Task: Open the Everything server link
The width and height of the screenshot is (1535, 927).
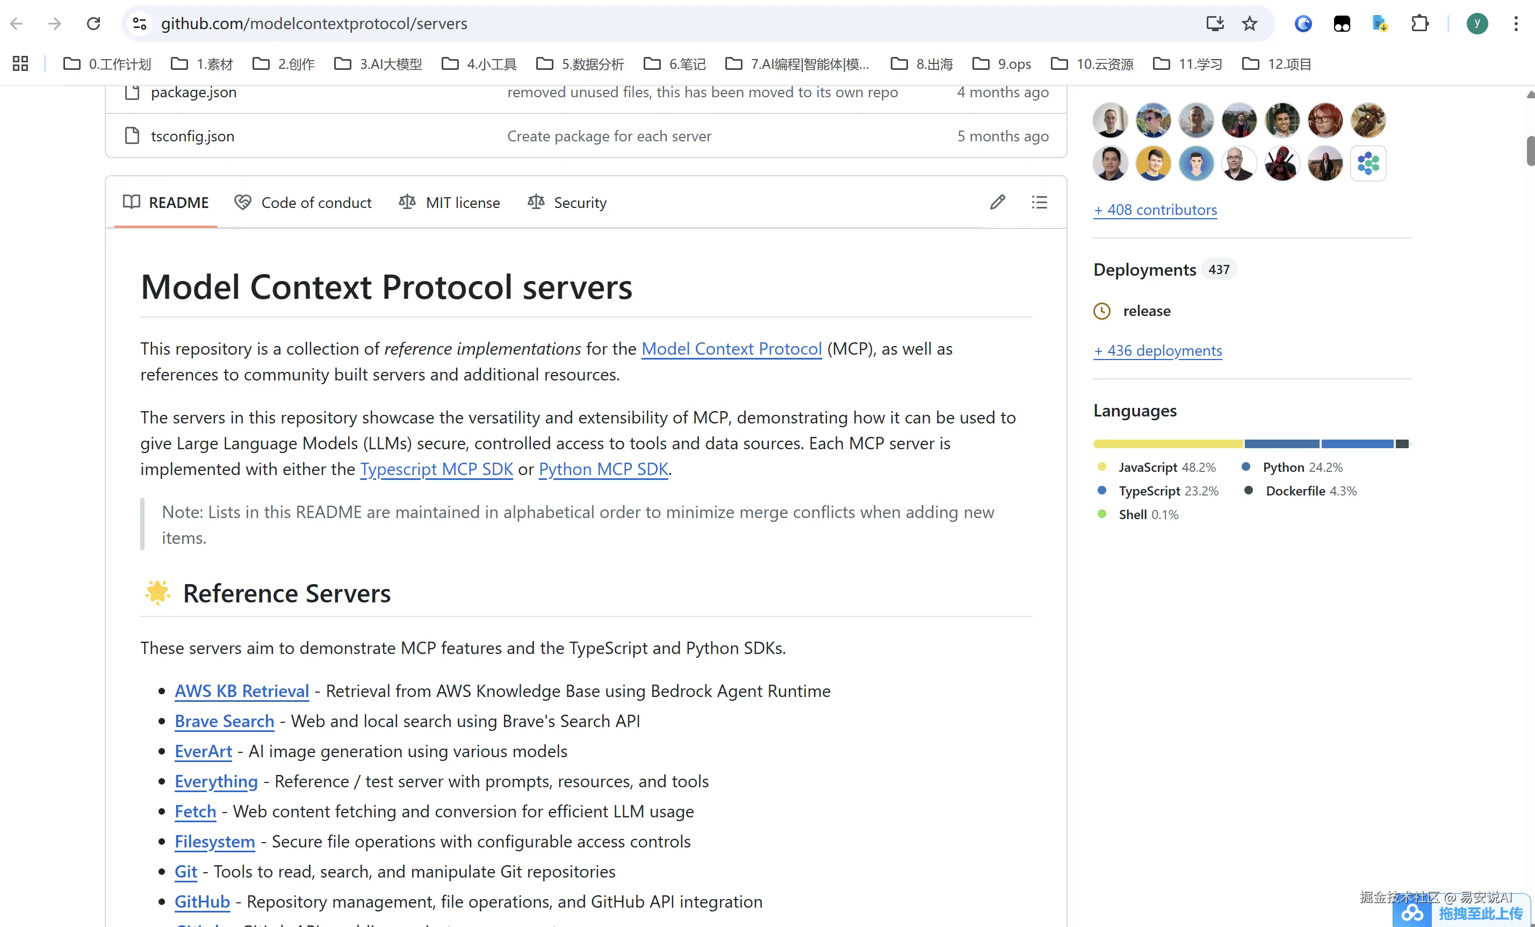Action: (216, 781)
